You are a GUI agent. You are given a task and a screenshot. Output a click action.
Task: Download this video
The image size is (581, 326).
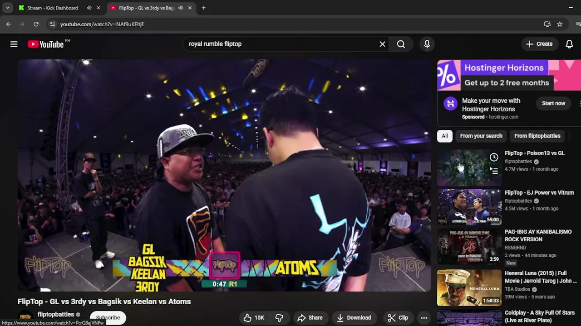coord(354,317)
